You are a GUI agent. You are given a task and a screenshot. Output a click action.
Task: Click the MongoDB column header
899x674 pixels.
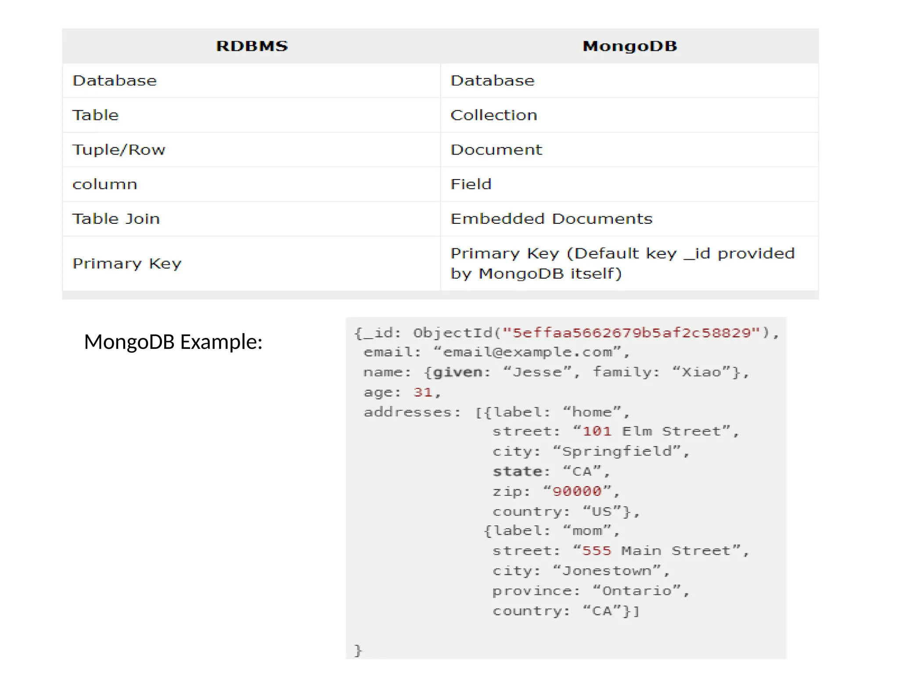(629, 46)
